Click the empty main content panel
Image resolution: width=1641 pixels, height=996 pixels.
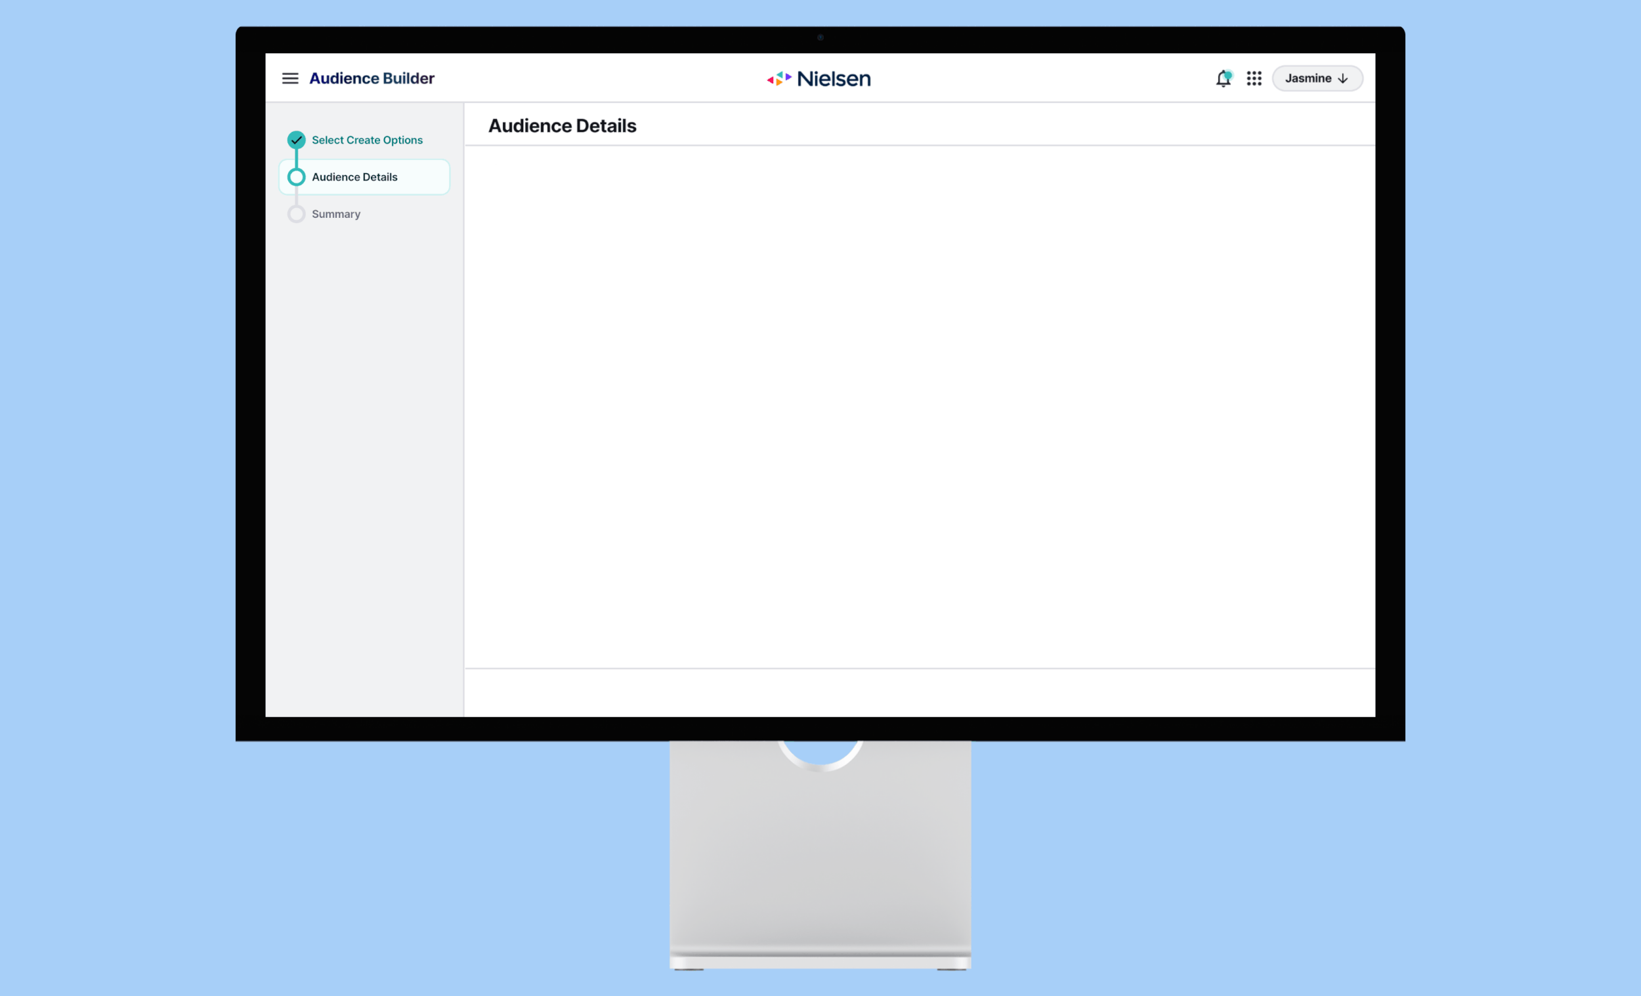coord(919,406)
